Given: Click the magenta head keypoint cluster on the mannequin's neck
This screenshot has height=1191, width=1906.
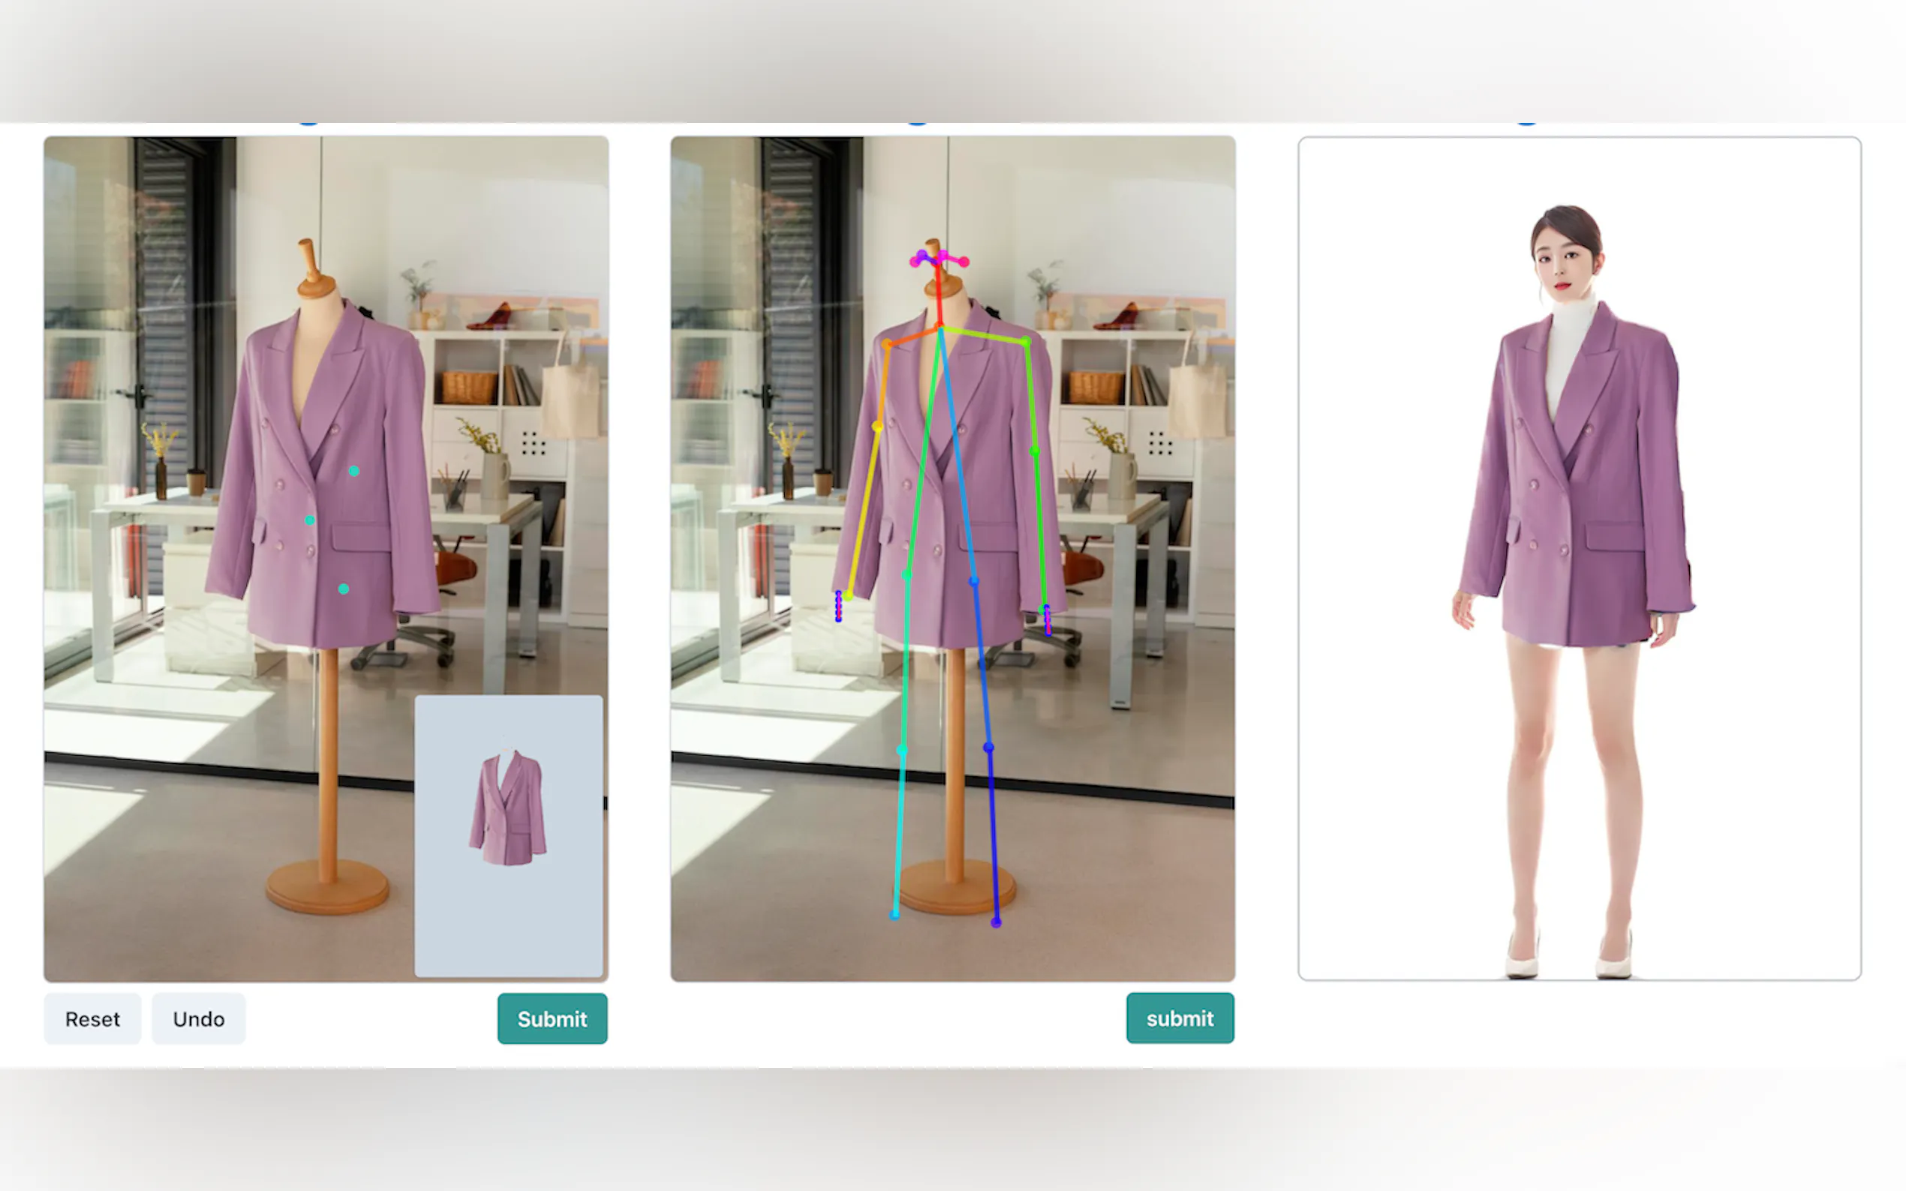Looking at the screenshot, I should [938, 258].
